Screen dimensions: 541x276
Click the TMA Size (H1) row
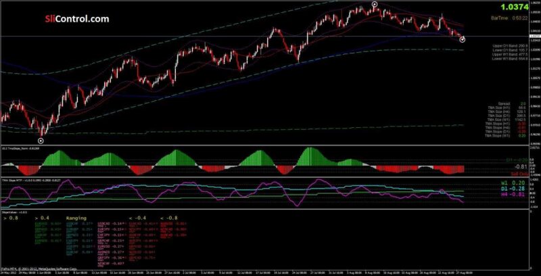[x=507, y=108]
